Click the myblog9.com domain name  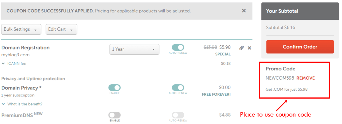click(15, 55)
